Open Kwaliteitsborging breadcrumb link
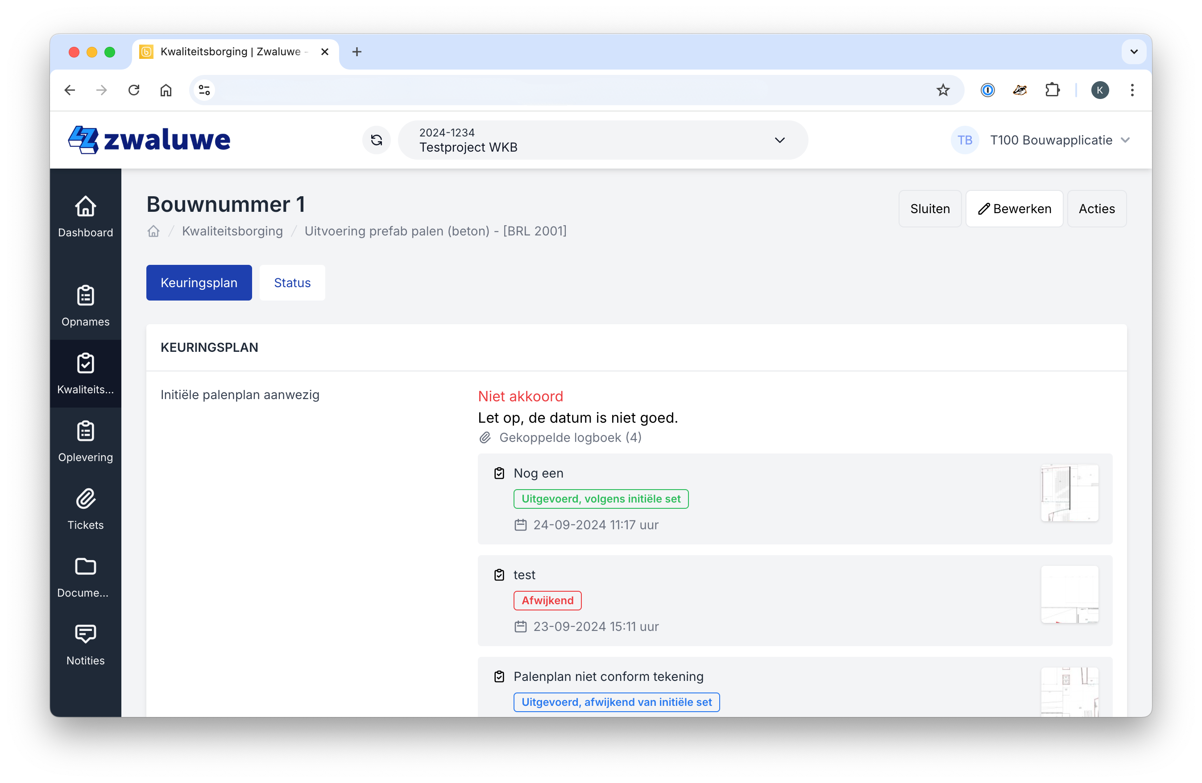The width and height of the screenshot is (1202, 783). pyautogui.click(x=232, y=231)
